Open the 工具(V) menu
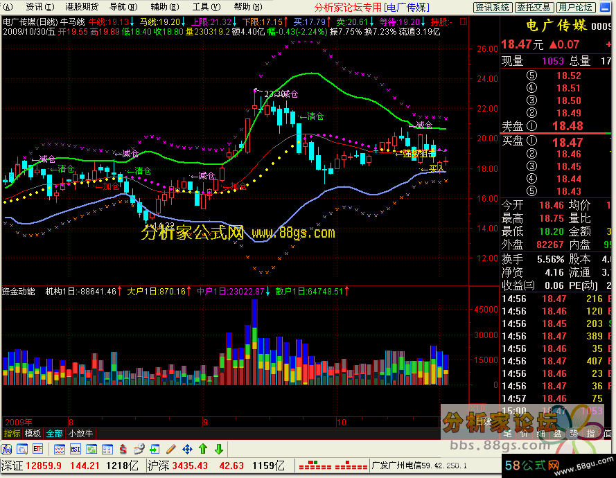Image resolution: width=616 pixels, height=478 pixels. tap(206, 7)
